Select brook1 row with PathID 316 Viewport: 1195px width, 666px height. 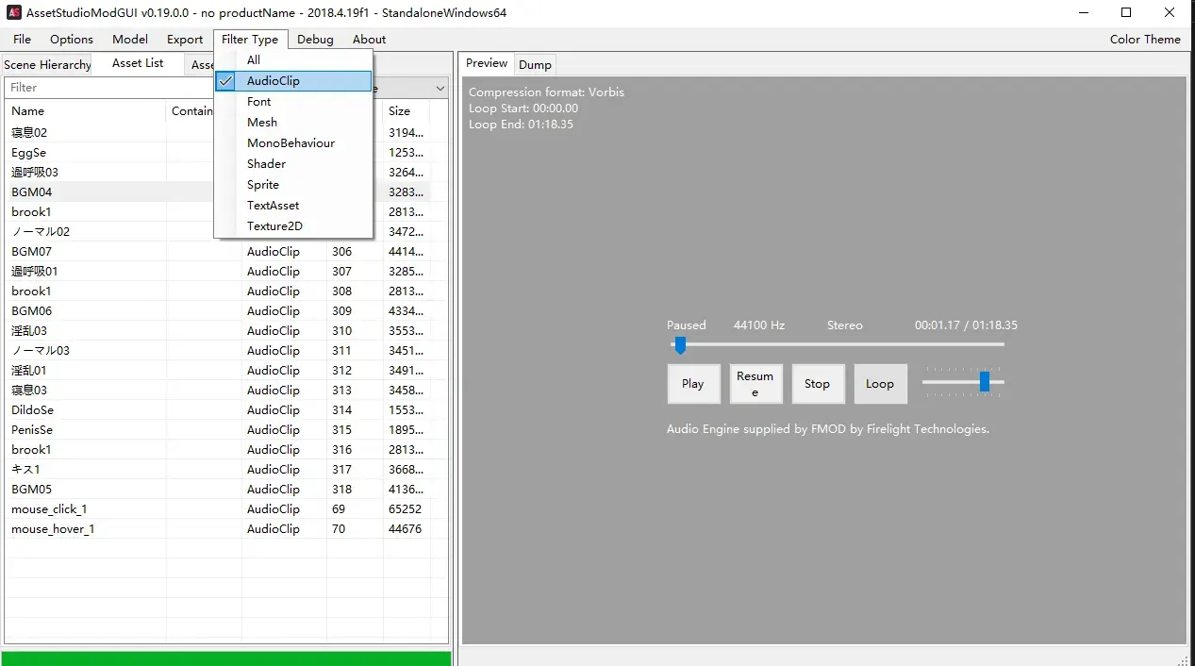click(x=225, y=449)
